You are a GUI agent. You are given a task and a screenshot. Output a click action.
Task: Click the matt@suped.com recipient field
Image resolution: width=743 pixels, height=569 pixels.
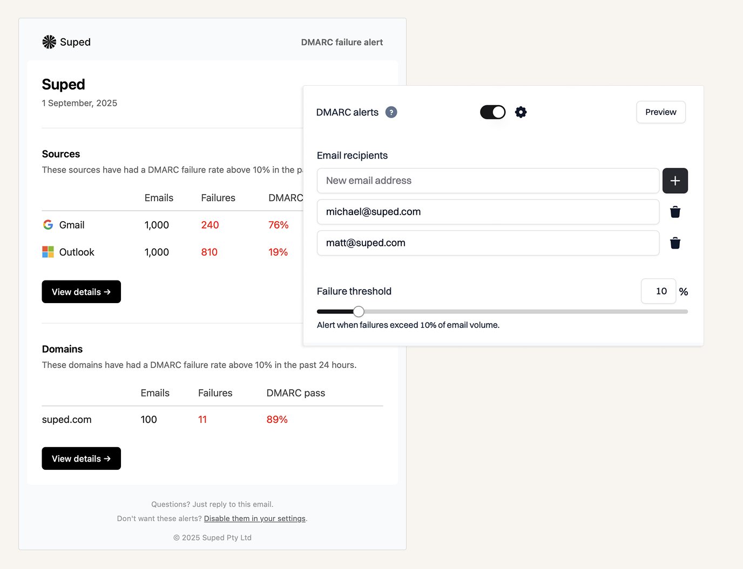point(488,243)
